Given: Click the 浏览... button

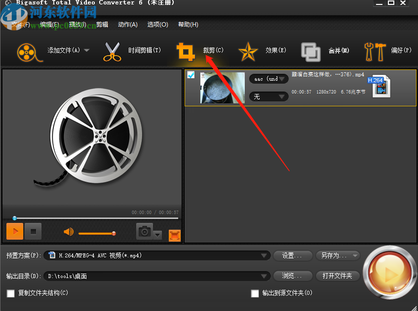Looking at the screenshot, I should click(x=293, y=276).
